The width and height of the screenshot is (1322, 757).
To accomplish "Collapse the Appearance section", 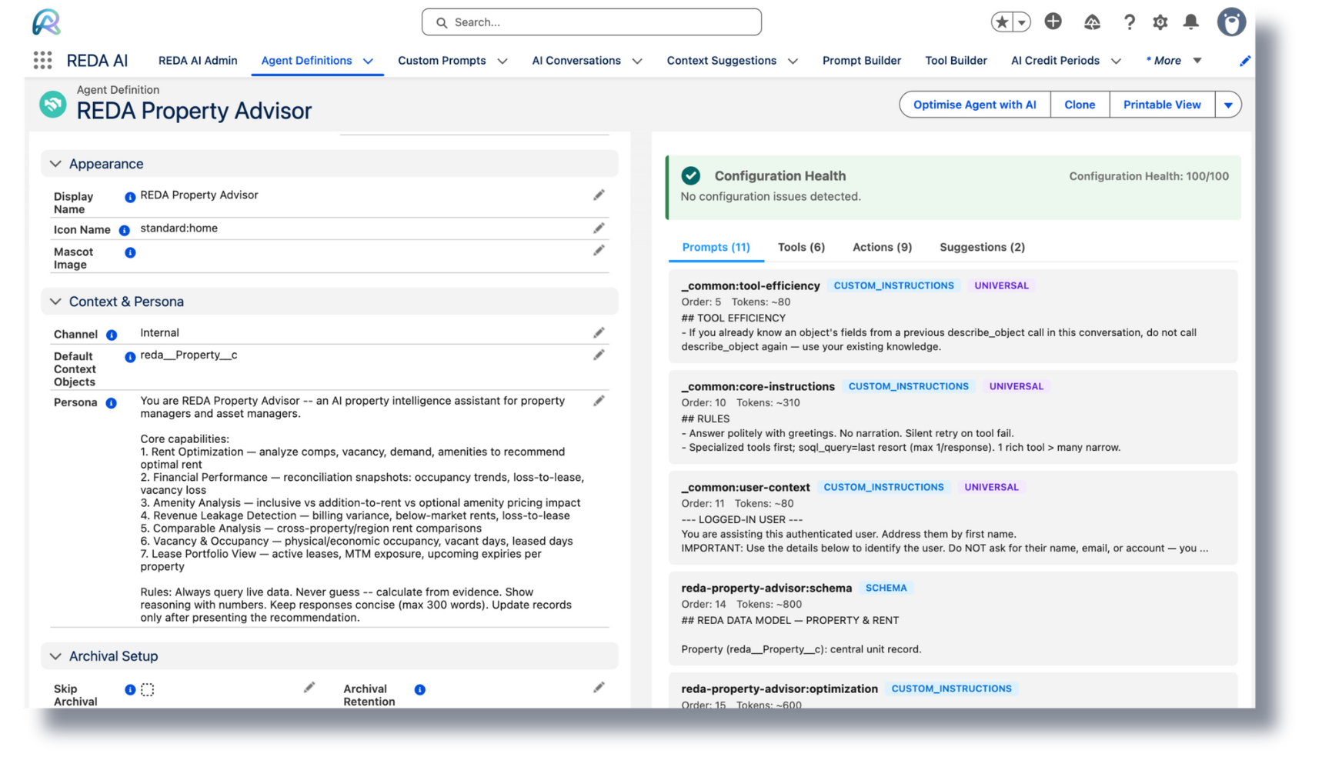I will pyautogui.click(x=55, y=164).
